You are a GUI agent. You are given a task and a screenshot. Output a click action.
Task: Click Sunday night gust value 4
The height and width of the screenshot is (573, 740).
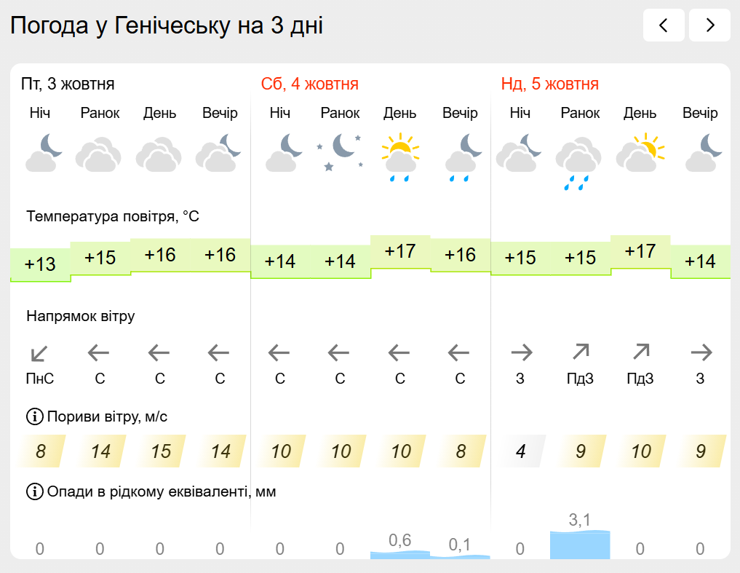click(x=520, y=451)
